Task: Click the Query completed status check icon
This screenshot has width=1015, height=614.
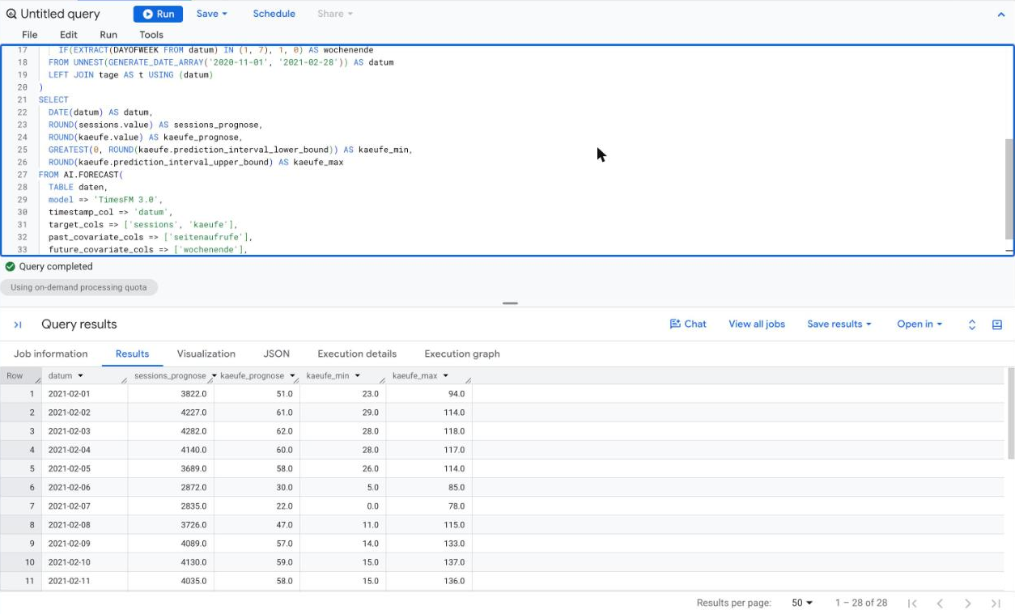Action: (10, 266)
